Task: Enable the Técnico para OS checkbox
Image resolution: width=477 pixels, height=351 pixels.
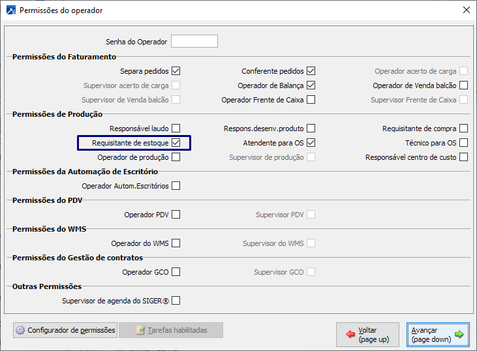Action: click(x=463, y=143)
